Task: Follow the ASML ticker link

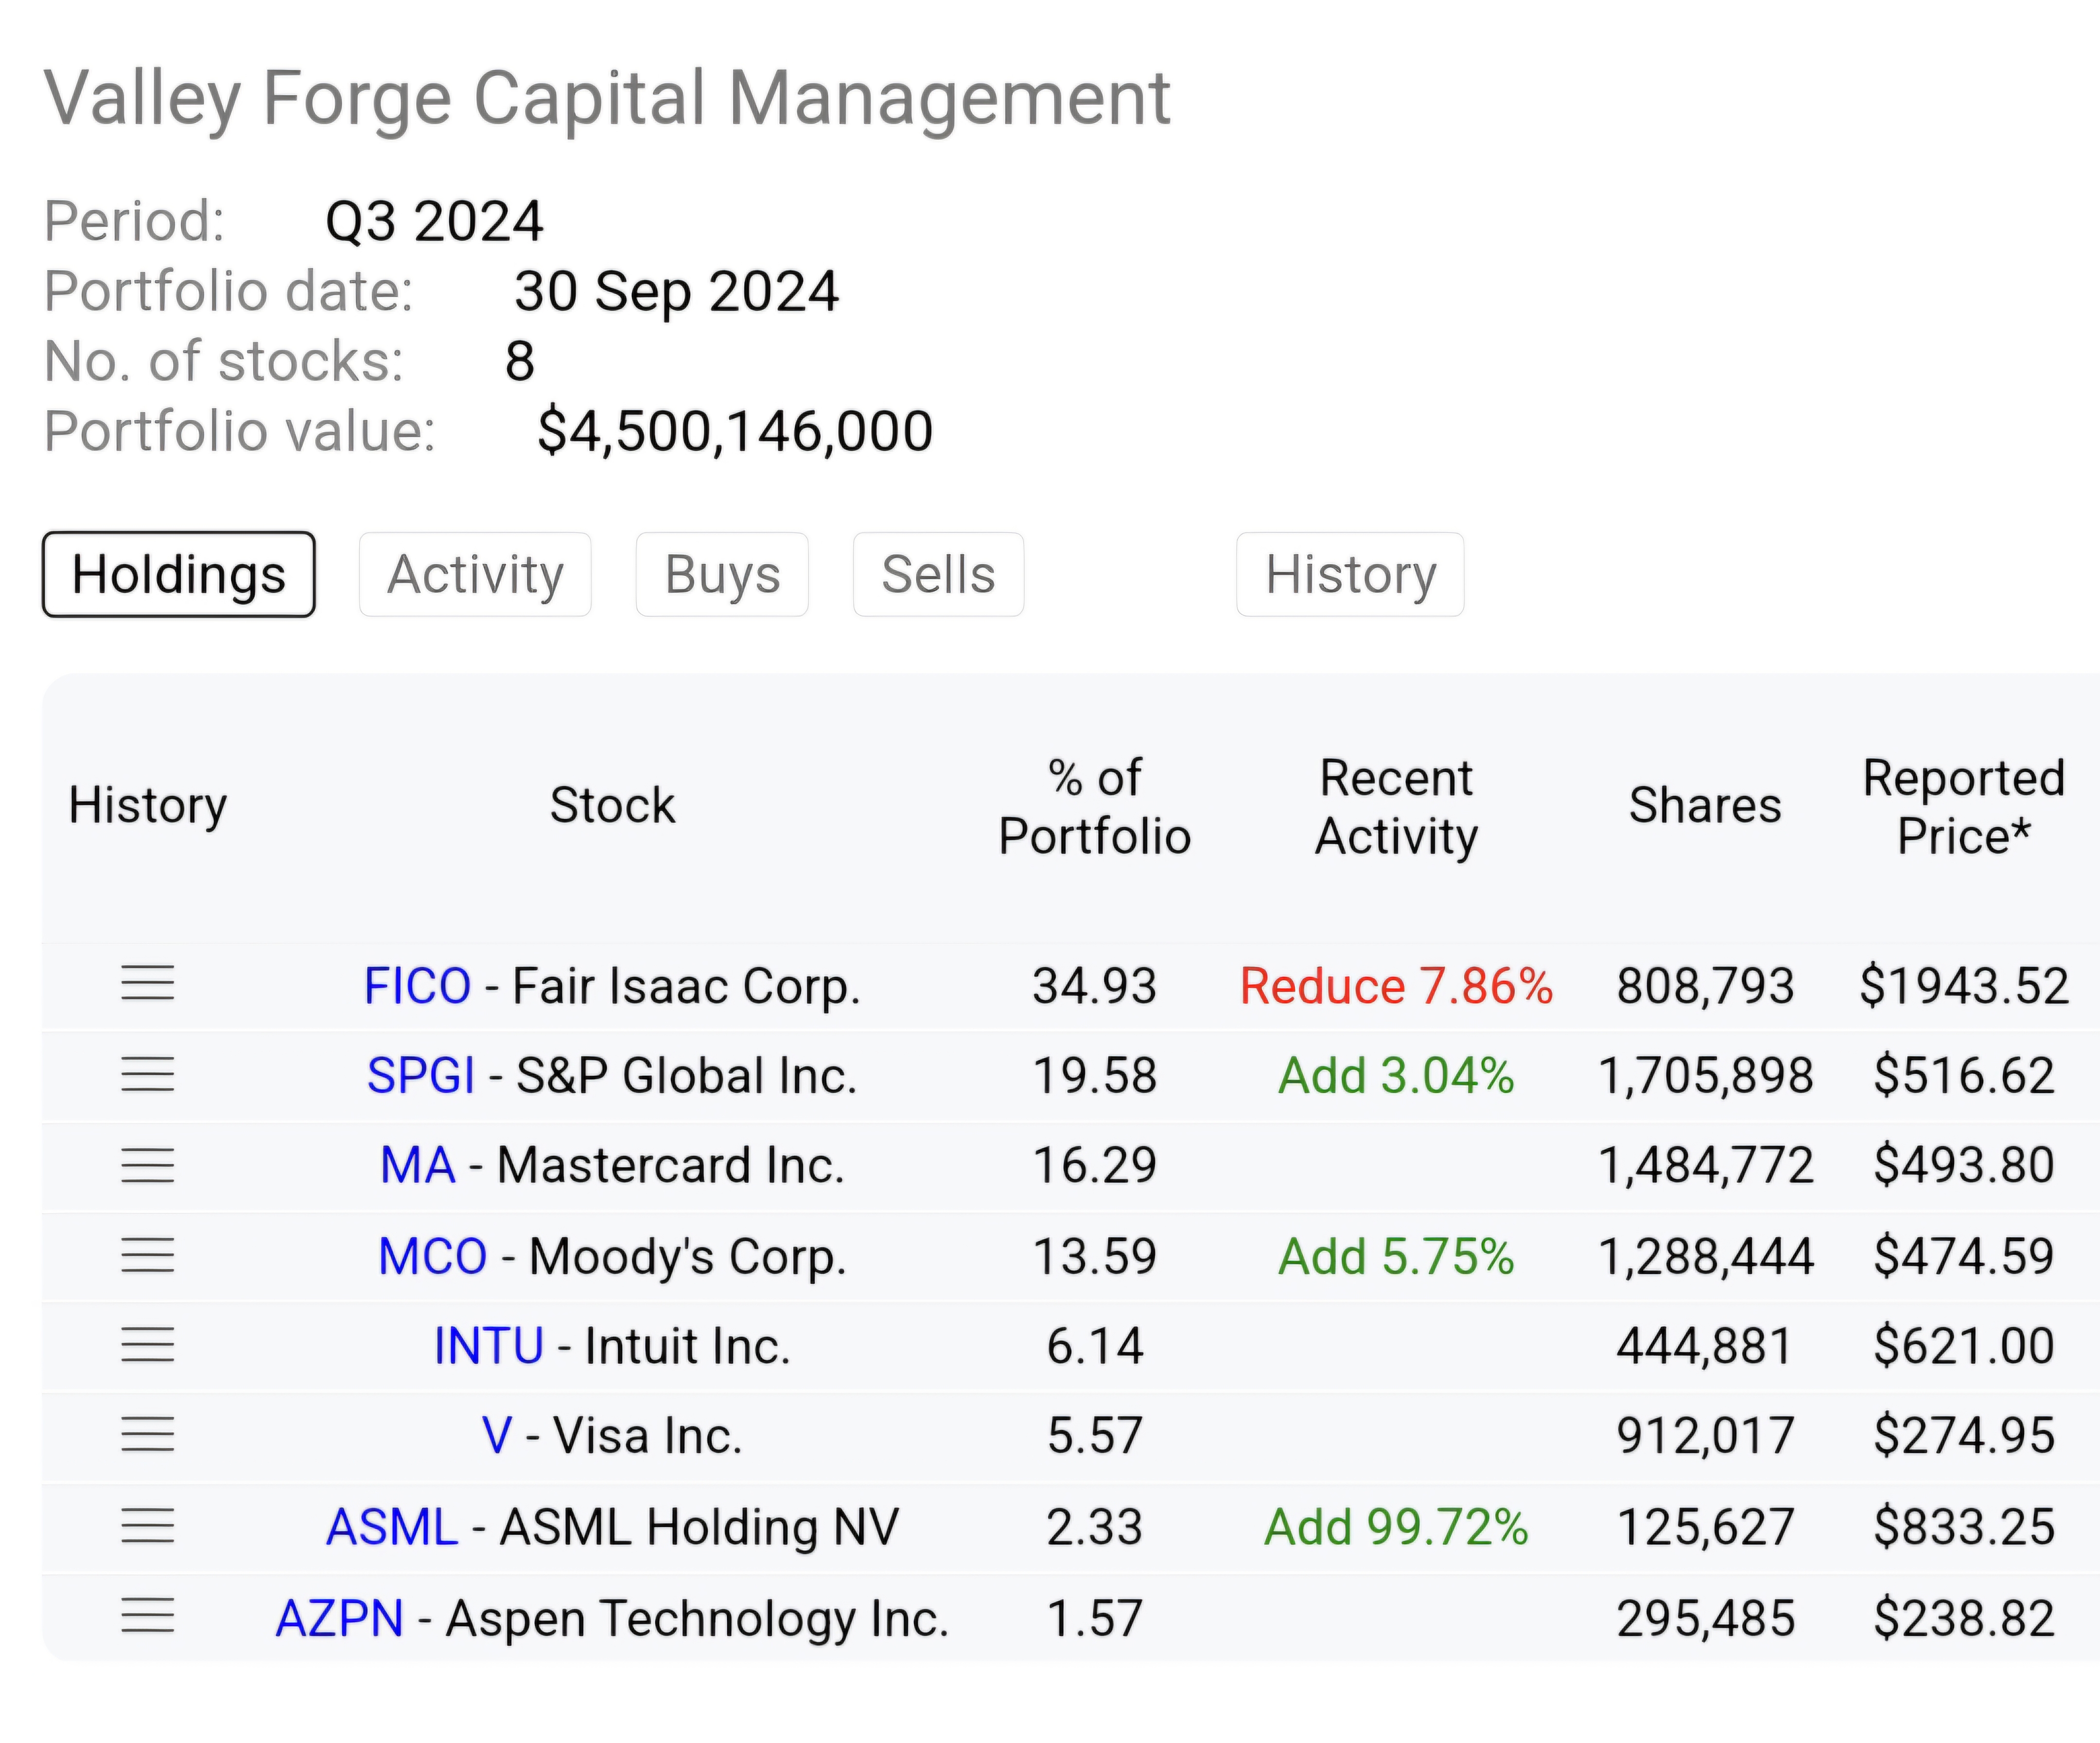Action: click(x=392, y=1527)
